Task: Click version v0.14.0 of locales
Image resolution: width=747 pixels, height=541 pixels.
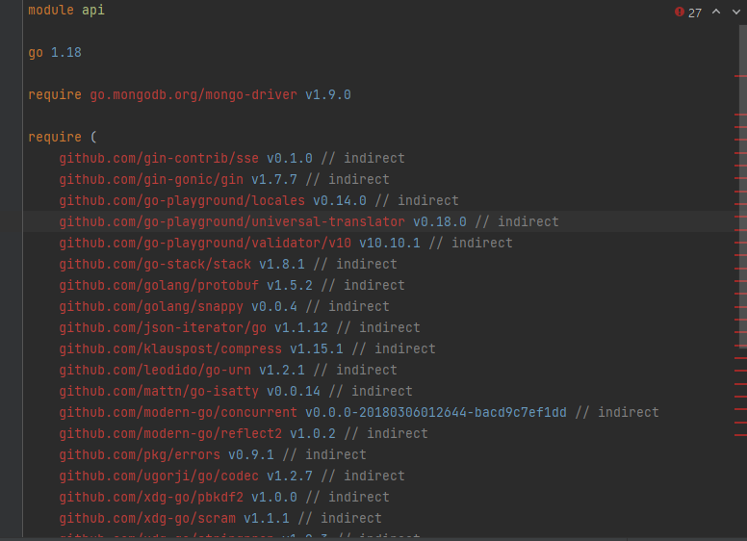Action: coord(340,200)
